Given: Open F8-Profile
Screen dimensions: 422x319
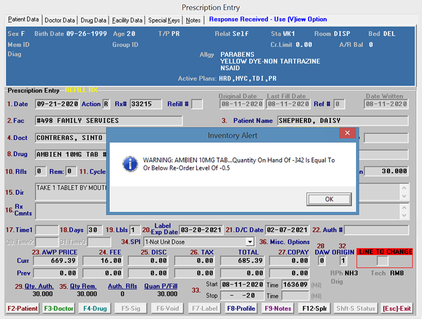Looking at the screenshot, I should coord(242,309).
